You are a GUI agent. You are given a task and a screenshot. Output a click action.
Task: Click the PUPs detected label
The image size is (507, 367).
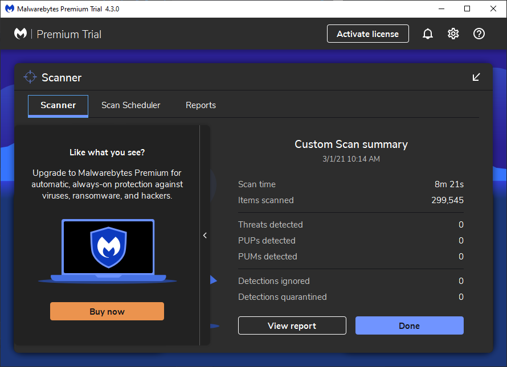tap(267, 241)
